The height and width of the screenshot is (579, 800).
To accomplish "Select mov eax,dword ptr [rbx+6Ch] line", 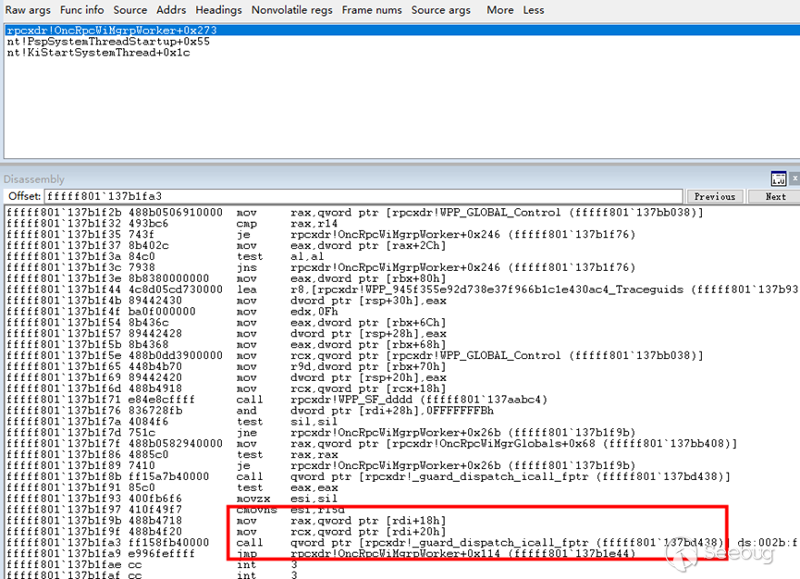I will (x=227, y=323).
